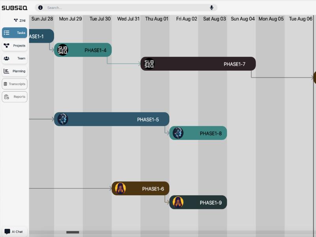The height and width of the screenshot is (237, 316).
Task: Open the Transcripts section
Action: (x=15, y=84)
